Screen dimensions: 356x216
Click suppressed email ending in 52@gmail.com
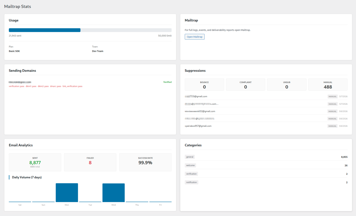pos(200,111)
